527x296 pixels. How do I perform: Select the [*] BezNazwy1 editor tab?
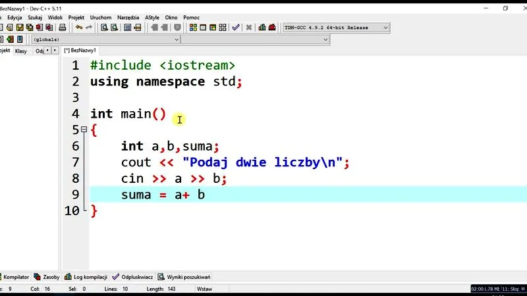[80, 51]
